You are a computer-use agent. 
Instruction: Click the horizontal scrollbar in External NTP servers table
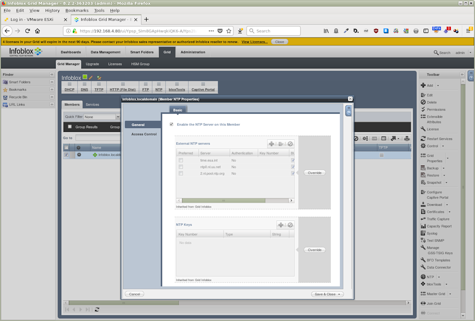tap(224, 200)
